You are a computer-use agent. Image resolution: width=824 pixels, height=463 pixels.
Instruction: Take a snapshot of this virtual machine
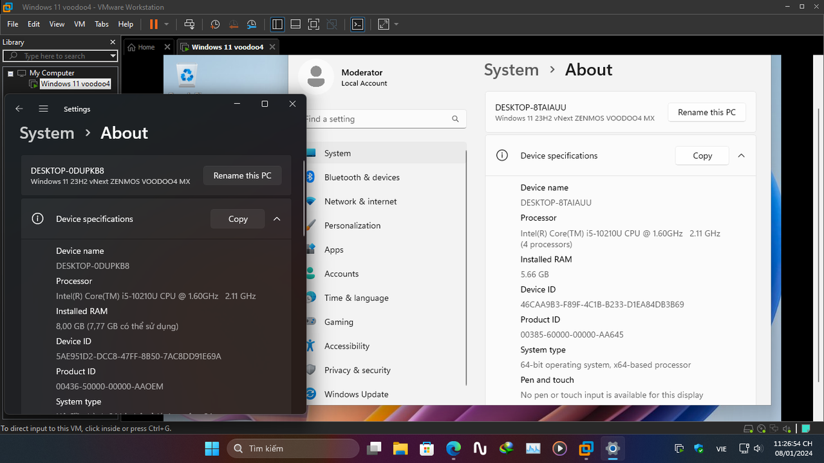pyautogui.click(x=215, y=24)
